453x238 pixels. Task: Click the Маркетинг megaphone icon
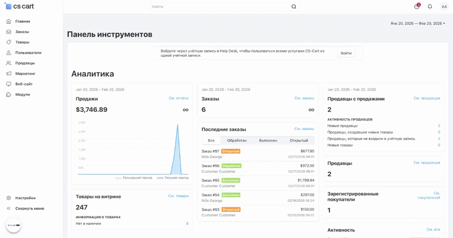[x=8, y=73]
